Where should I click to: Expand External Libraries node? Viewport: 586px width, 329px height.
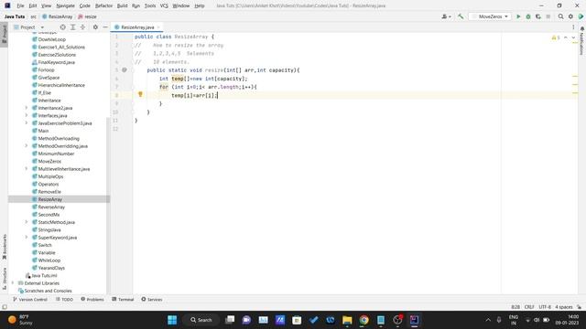point(14,283)
